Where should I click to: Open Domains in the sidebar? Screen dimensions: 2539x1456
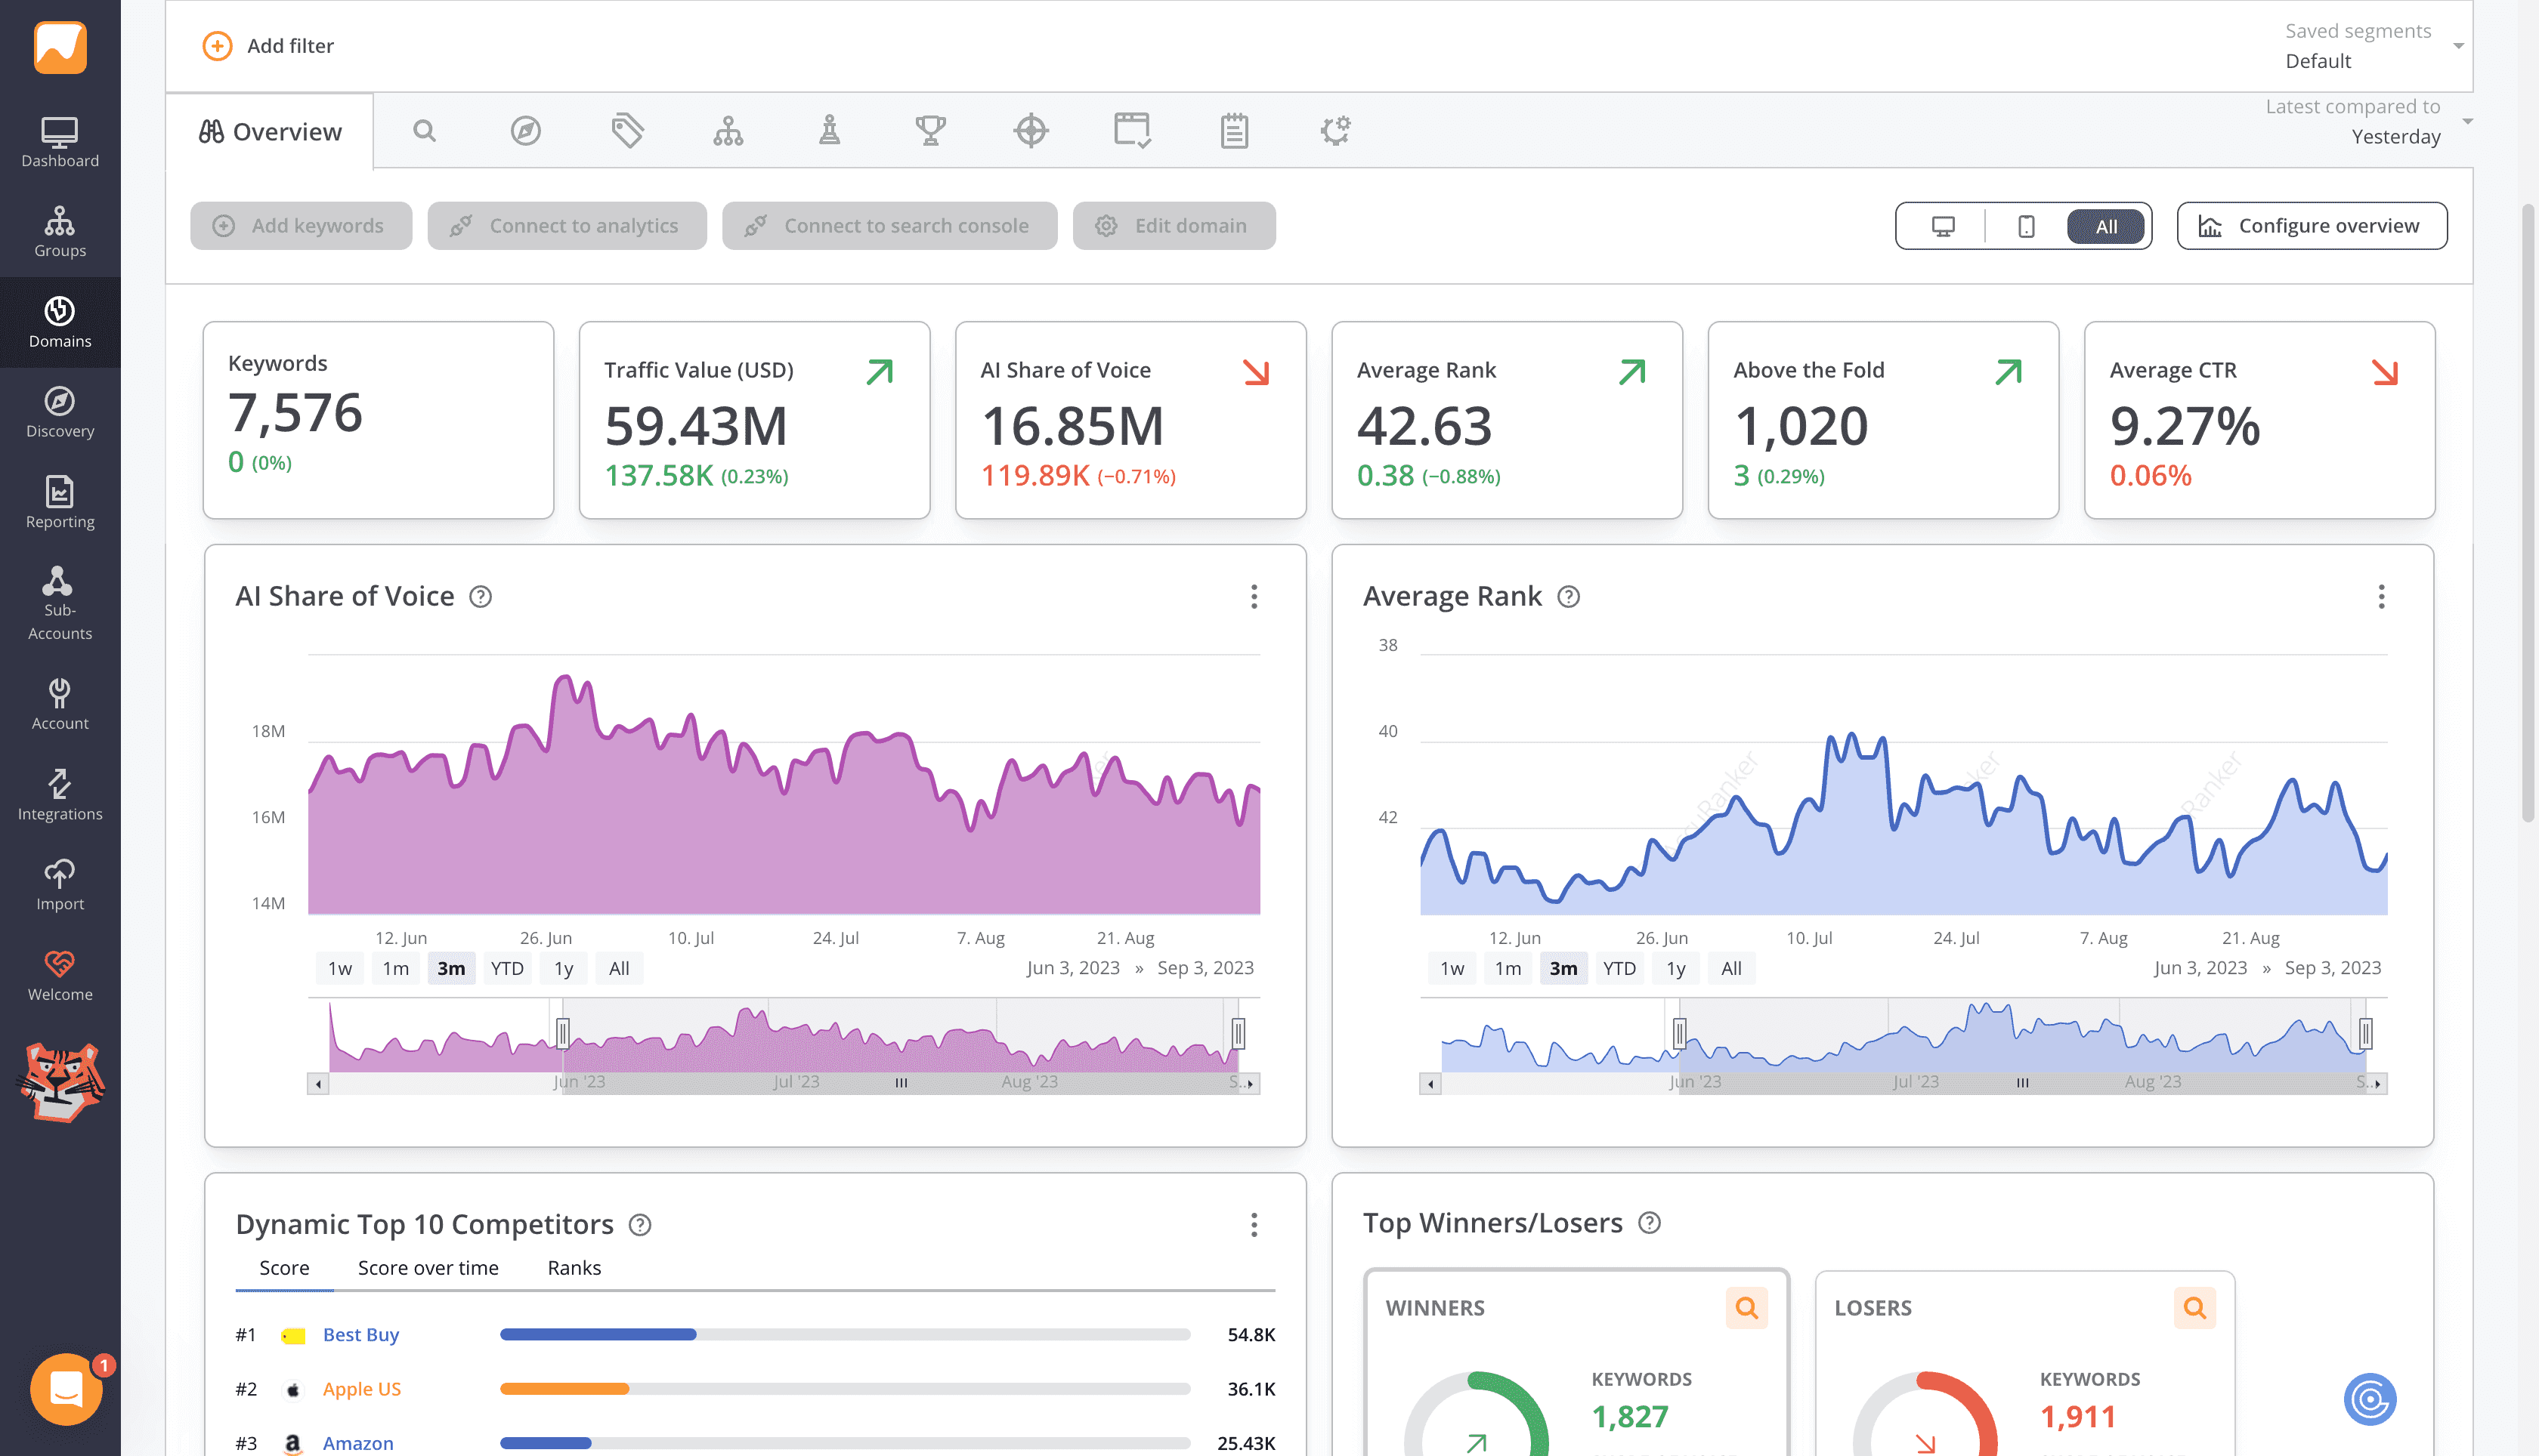[x=60, y=322]
